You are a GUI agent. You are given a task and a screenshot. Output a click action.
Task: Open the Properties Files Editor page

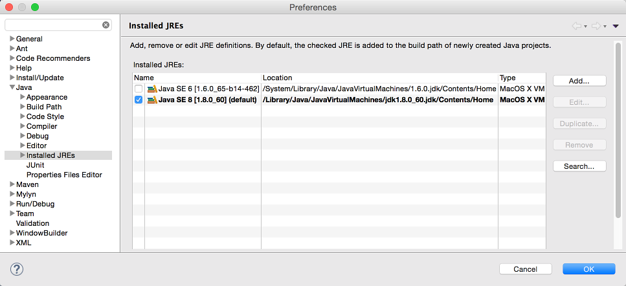pyautogui.click(x=64, y=175)
